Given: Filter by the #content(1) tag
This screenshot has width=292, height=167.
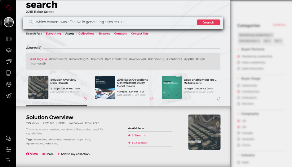Looking at the screenshot, I should pos(38,63).
